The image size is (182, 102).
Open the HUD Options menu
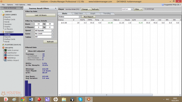coord(20,5)
